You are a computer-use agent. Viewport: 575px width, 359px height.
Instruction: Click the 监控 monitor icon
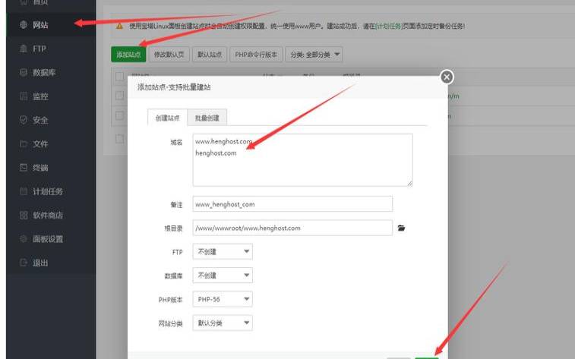click(24, 96)
